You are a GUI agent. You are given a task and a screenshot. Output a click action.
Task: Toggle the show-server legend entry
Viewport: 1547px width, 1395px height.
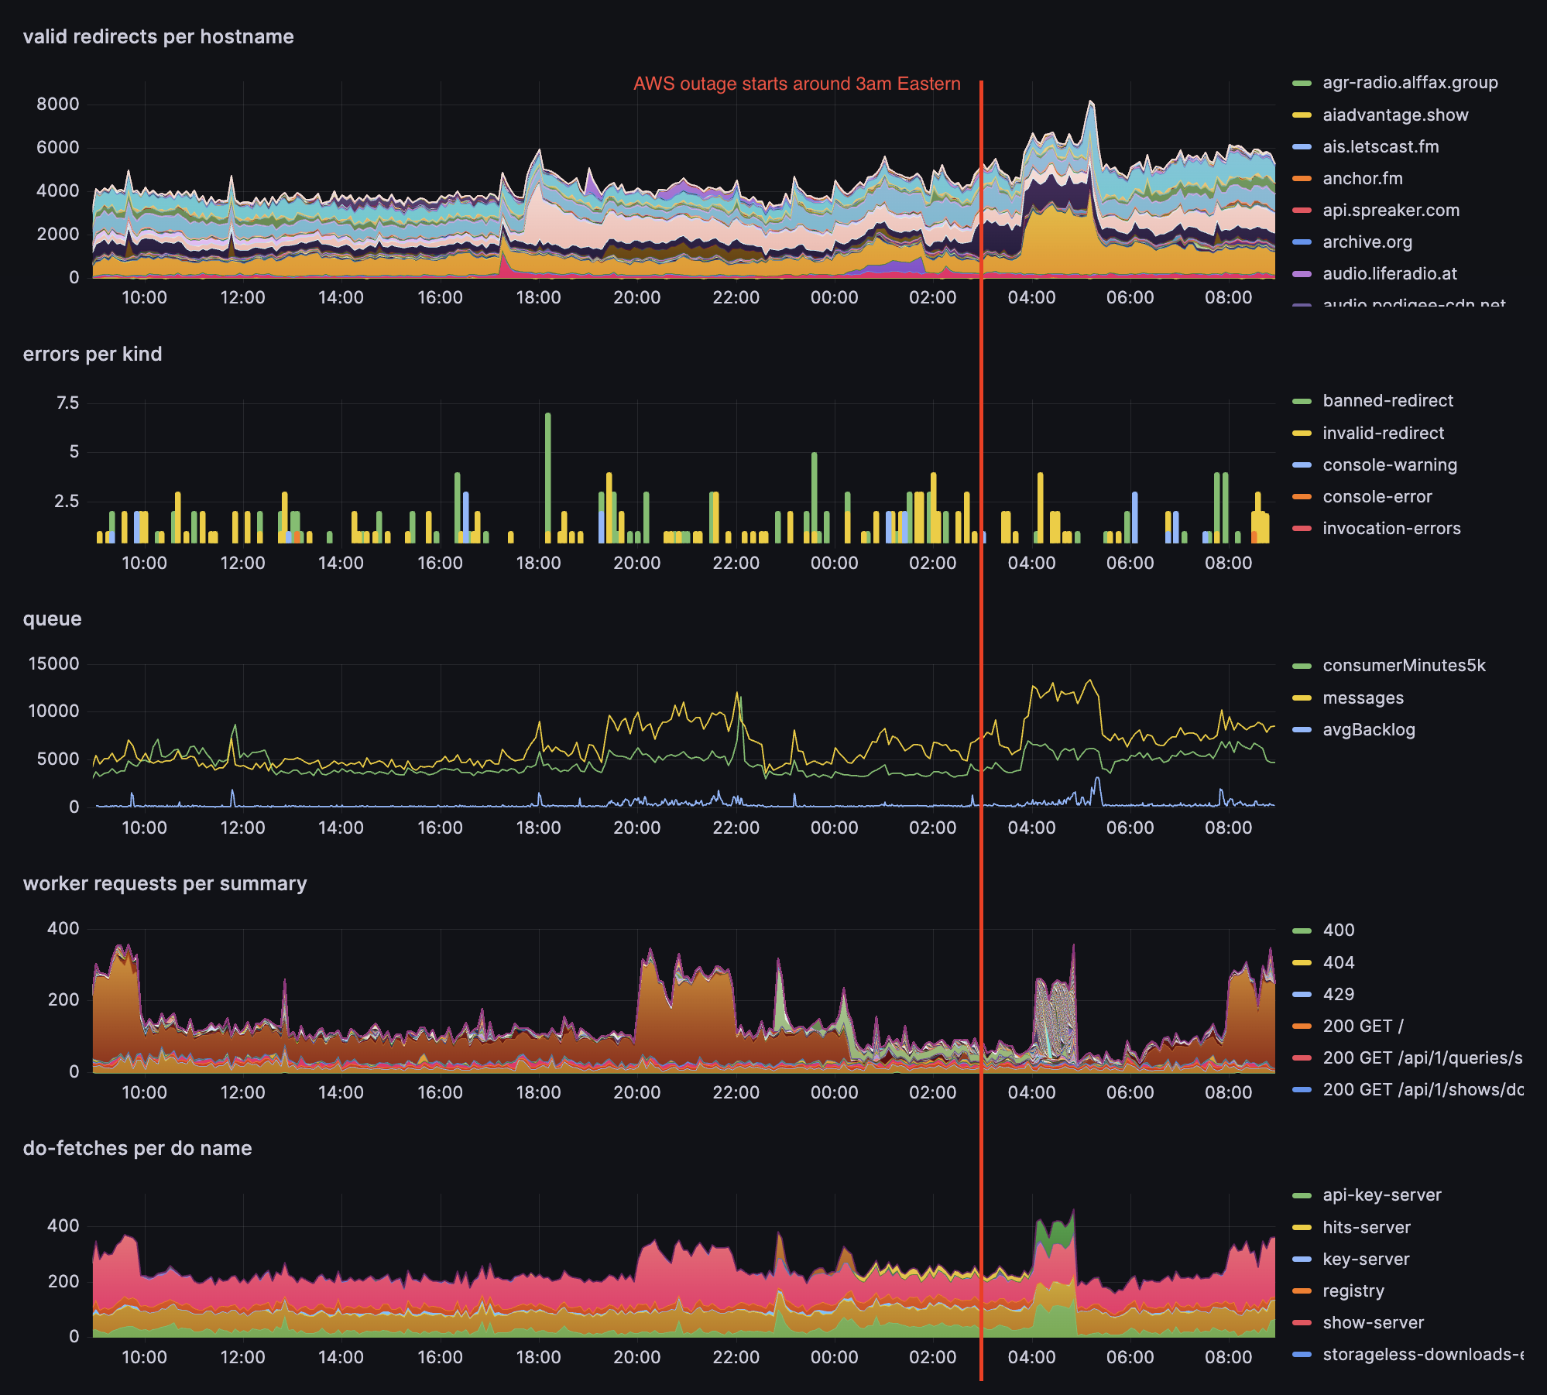point(1373,1323)
